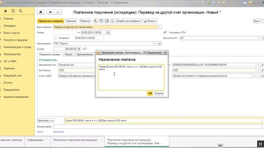
Task: Open the Еще menu
Action: click(x=257, y=21)
